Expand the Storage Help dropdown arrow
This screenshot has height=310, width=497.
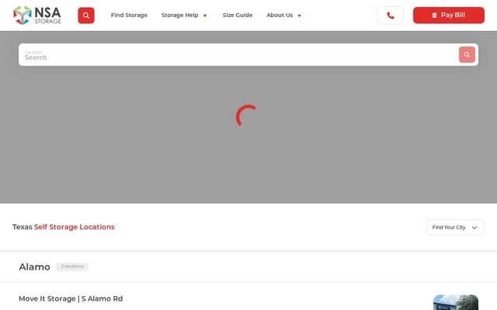[205, 15]
